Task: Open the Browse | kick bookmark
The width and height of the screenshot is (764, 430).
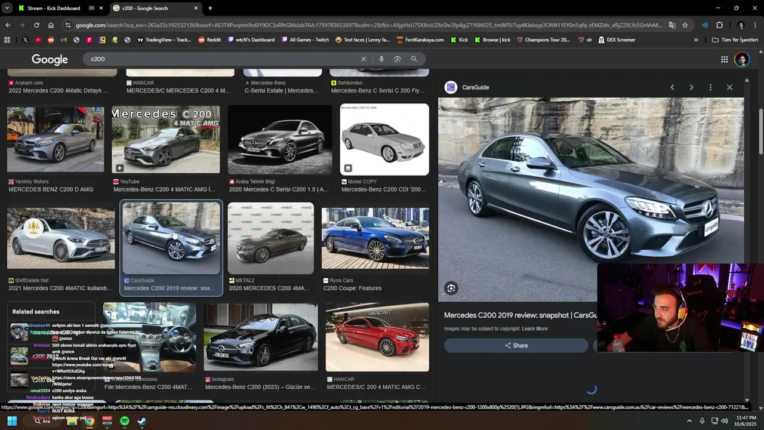Action: point(492,40)
